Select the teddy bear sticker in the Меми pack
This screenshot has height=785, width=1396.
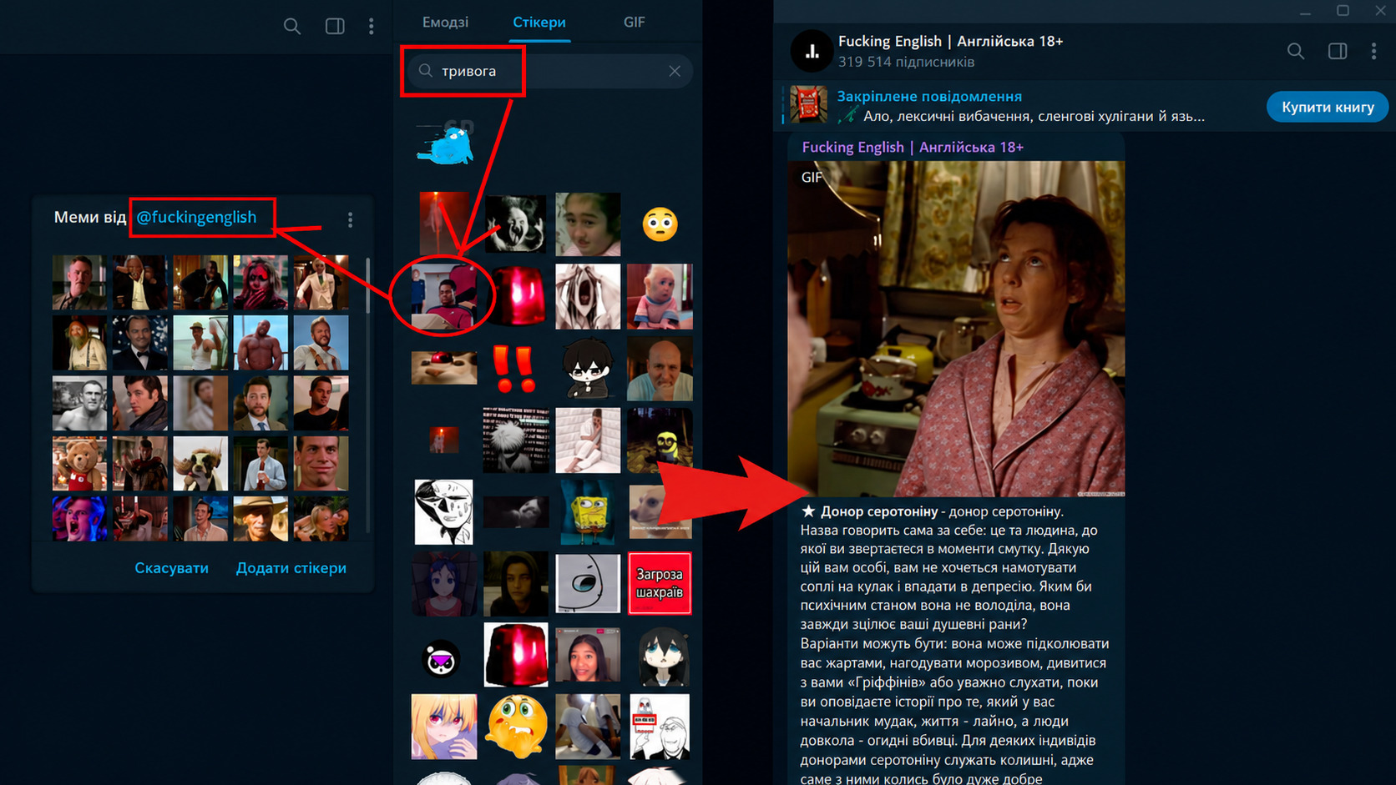(79, 463)
